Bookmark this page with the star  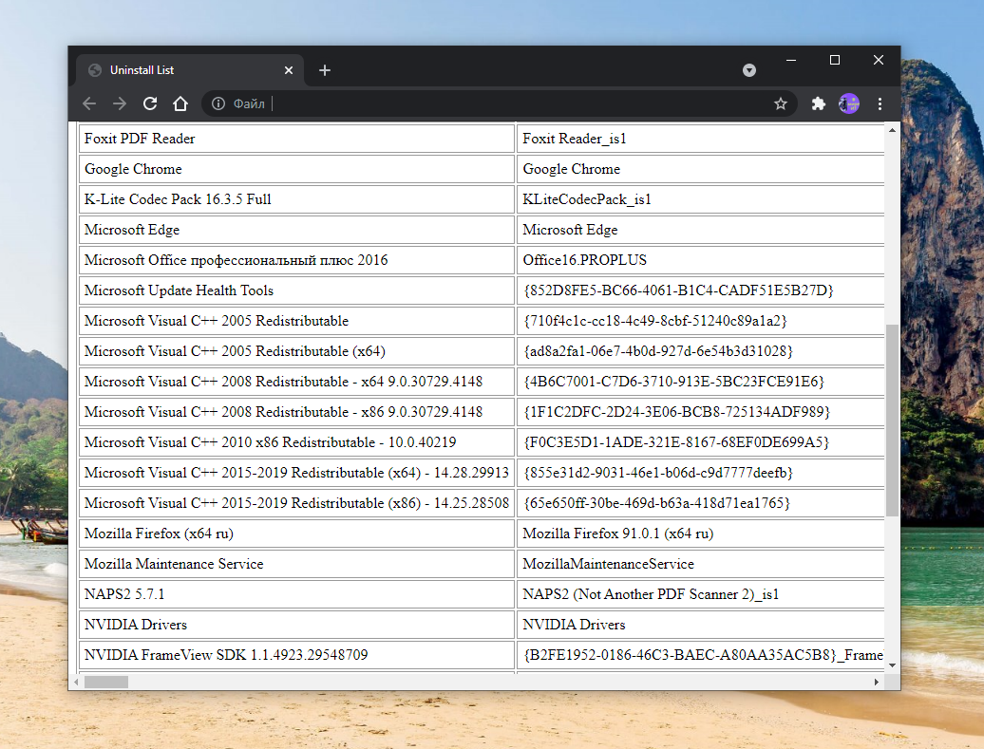[x=780, y=103]
